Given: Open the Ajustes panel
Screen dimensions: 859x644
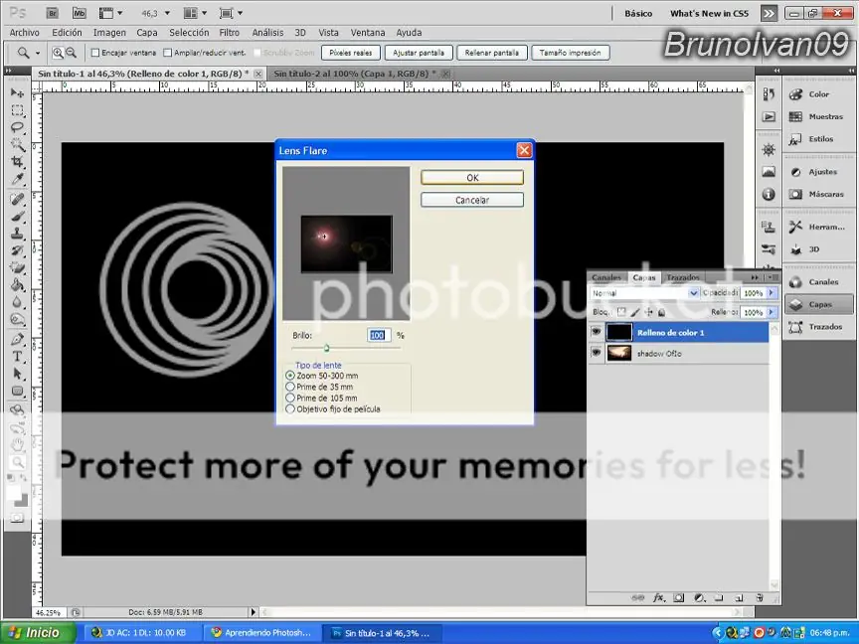Looking at the screenshot, I should 818,172.
